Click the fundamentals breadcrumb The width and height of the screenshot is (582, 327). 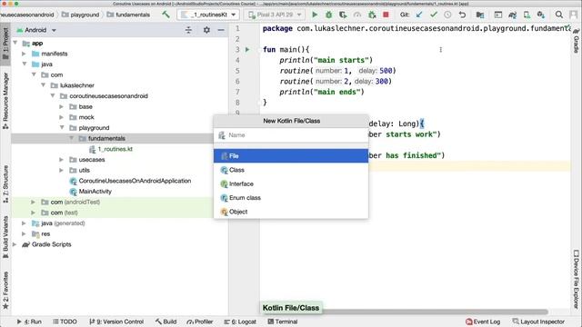128,15
